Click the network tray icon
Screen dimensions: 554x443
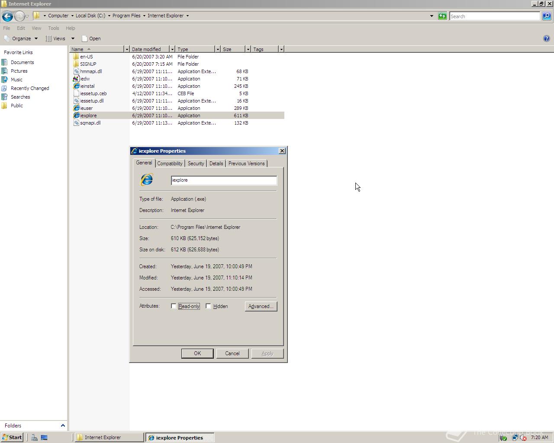[x=515, y=437]
